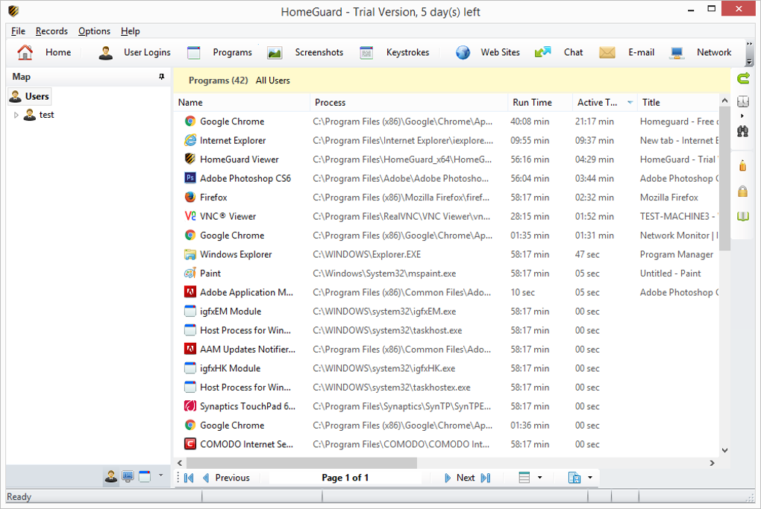The image size is (761, 509).
Task: Toggle the computers view button under Map
Action: click(128, 477)
